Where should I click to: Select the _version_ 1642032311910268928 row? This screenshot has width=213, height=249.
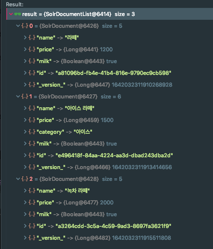[110, 85]
